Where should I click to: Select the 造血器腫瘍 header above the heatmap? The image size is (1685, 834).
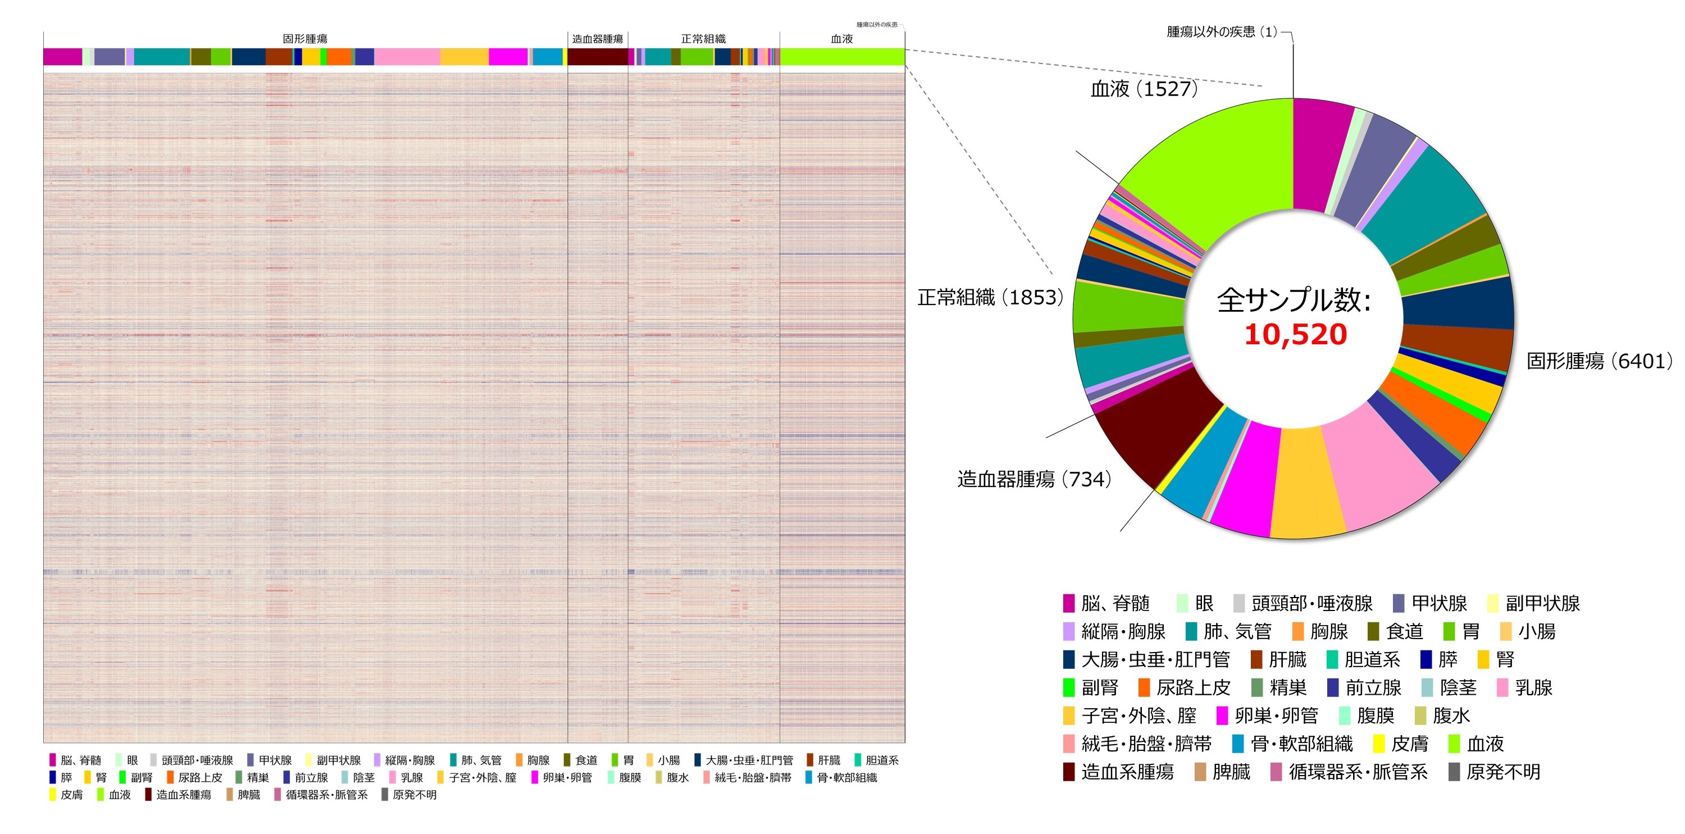coord(597,39)
